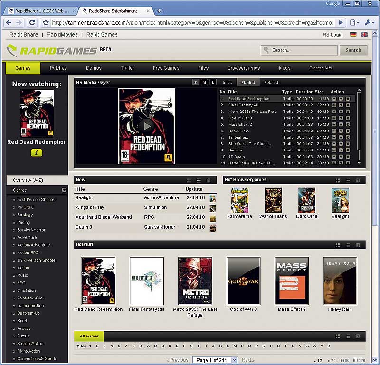This screenshot has height=365, width=380.
Task: Switch Hotstuff to list view
Action: tap(348, 245)
